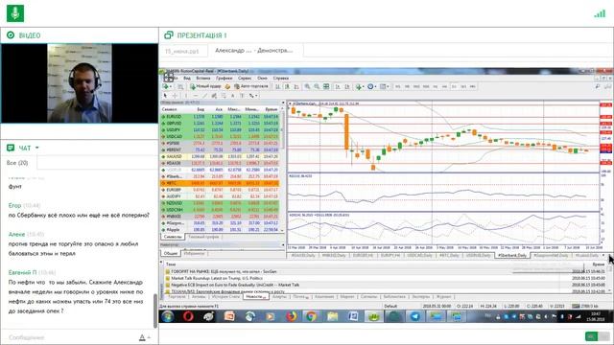Open the 'ГОВОРЯТ НА РЫНКЕ' news item
The width and height of the screenshot is (614, 345).
point(224,271)
